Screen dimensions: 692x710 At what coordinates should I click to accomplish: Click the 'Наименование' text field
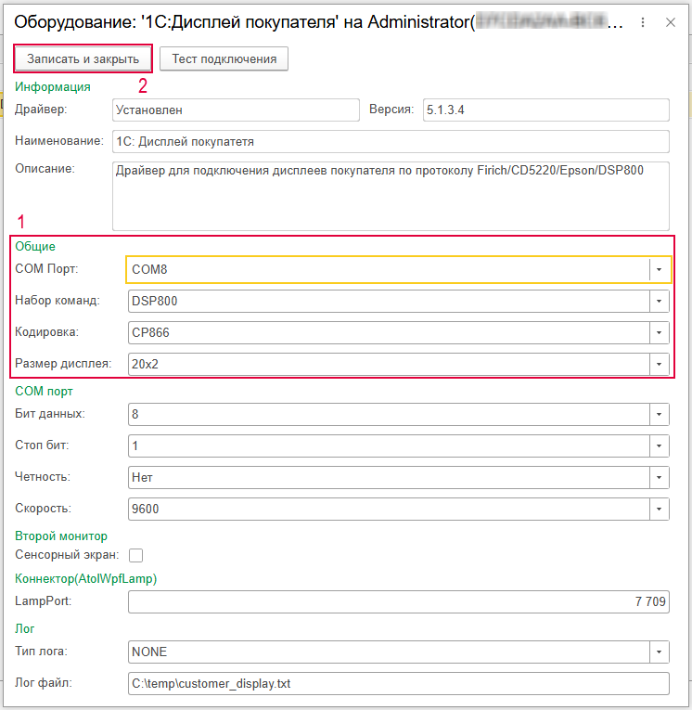click(x=390, y=142)
